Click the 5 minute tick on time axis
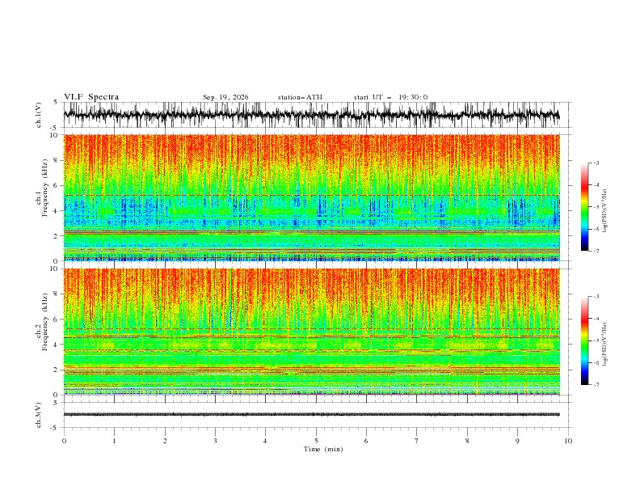 tap(316, 441)
